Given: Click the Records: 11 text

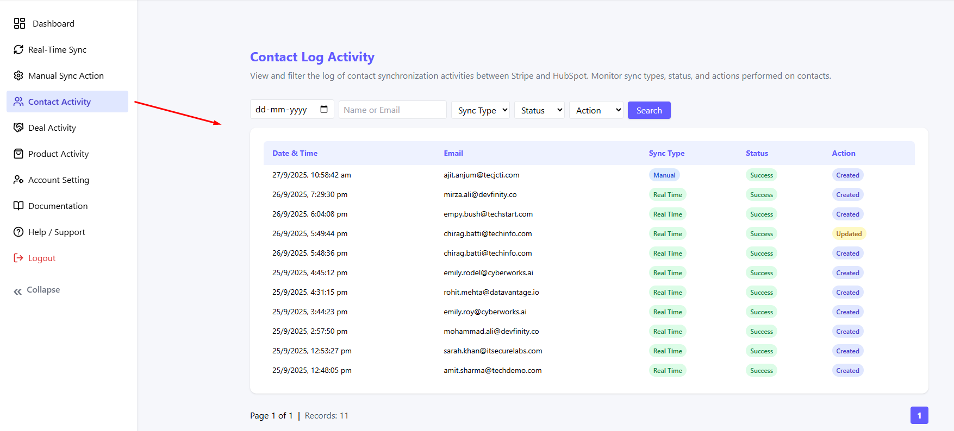Looking at the screenshot, I should coord(327,416).
